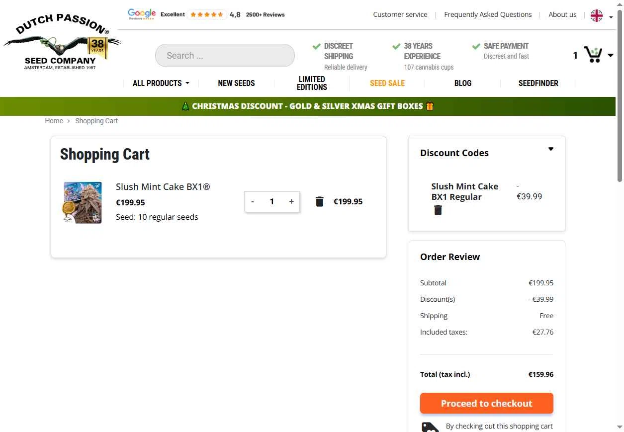Open the Seed Sale page
The height and width of the screenshot is (432, 624).
tap(387, 83)
